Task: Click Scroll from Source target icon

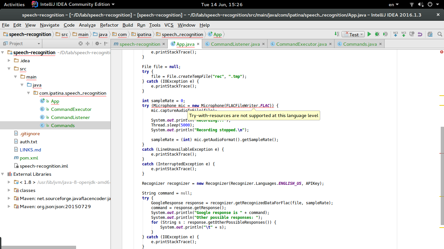Action: pyautogui.click(x=81, y=43)
